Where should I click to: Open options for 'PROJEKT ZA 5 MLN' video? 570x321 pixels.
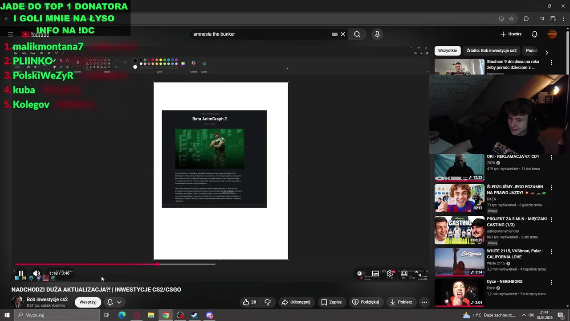point(552,220)
